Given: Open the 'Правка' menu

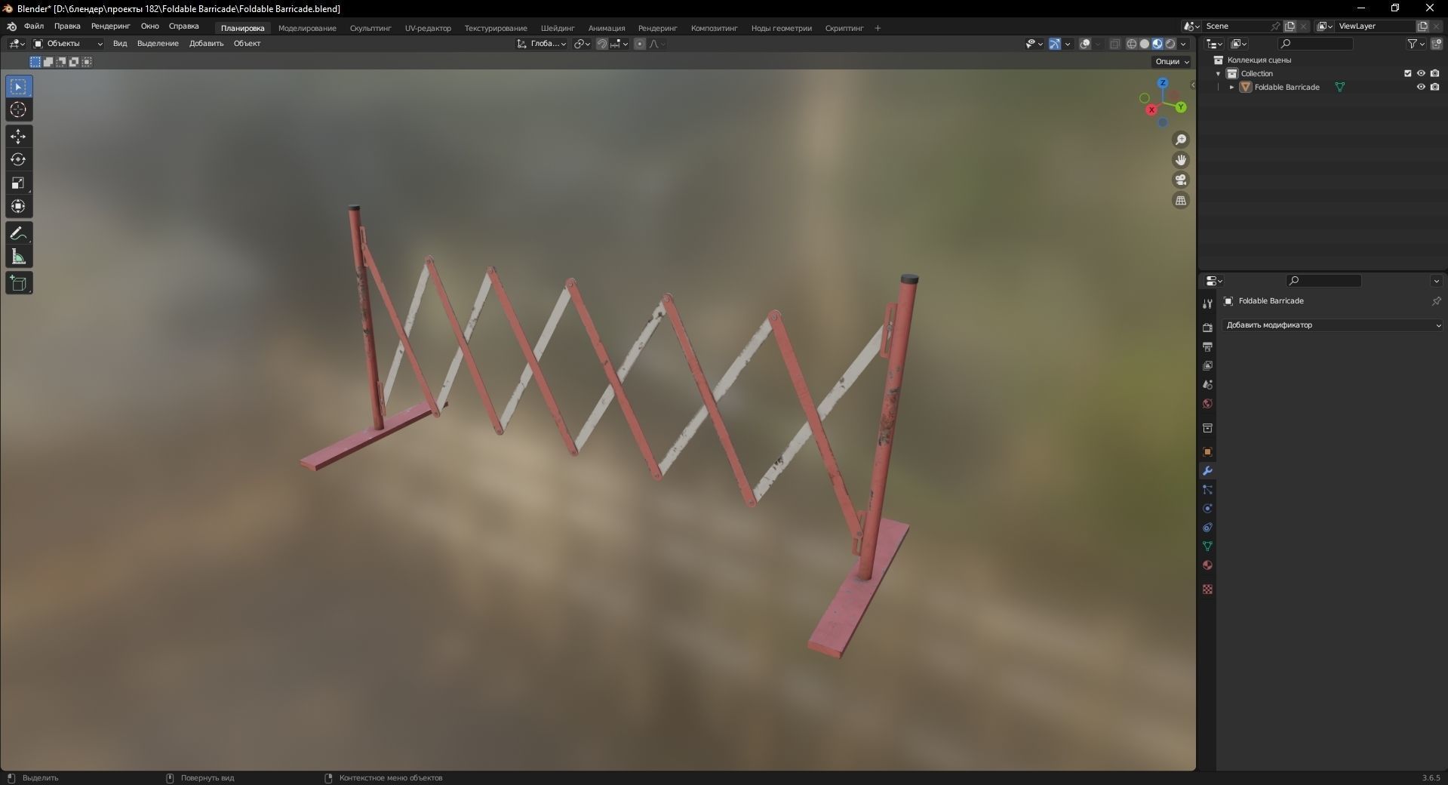Looking at the screenshot, I should tap(67, 26).
